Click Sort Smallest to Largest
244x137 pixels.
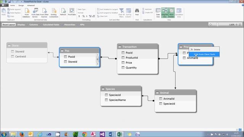108,9
